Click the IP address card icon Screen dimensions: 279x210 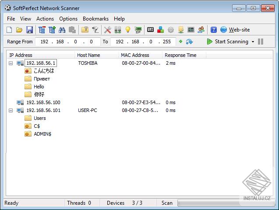pyautogui.click(x=138, y=30)
